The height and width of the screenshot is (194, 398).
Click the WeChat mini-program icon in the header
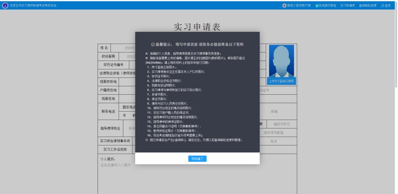284,5
